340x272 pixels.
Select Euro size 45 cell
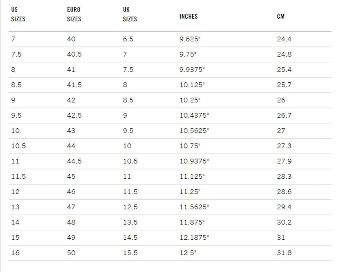(71, 176)
